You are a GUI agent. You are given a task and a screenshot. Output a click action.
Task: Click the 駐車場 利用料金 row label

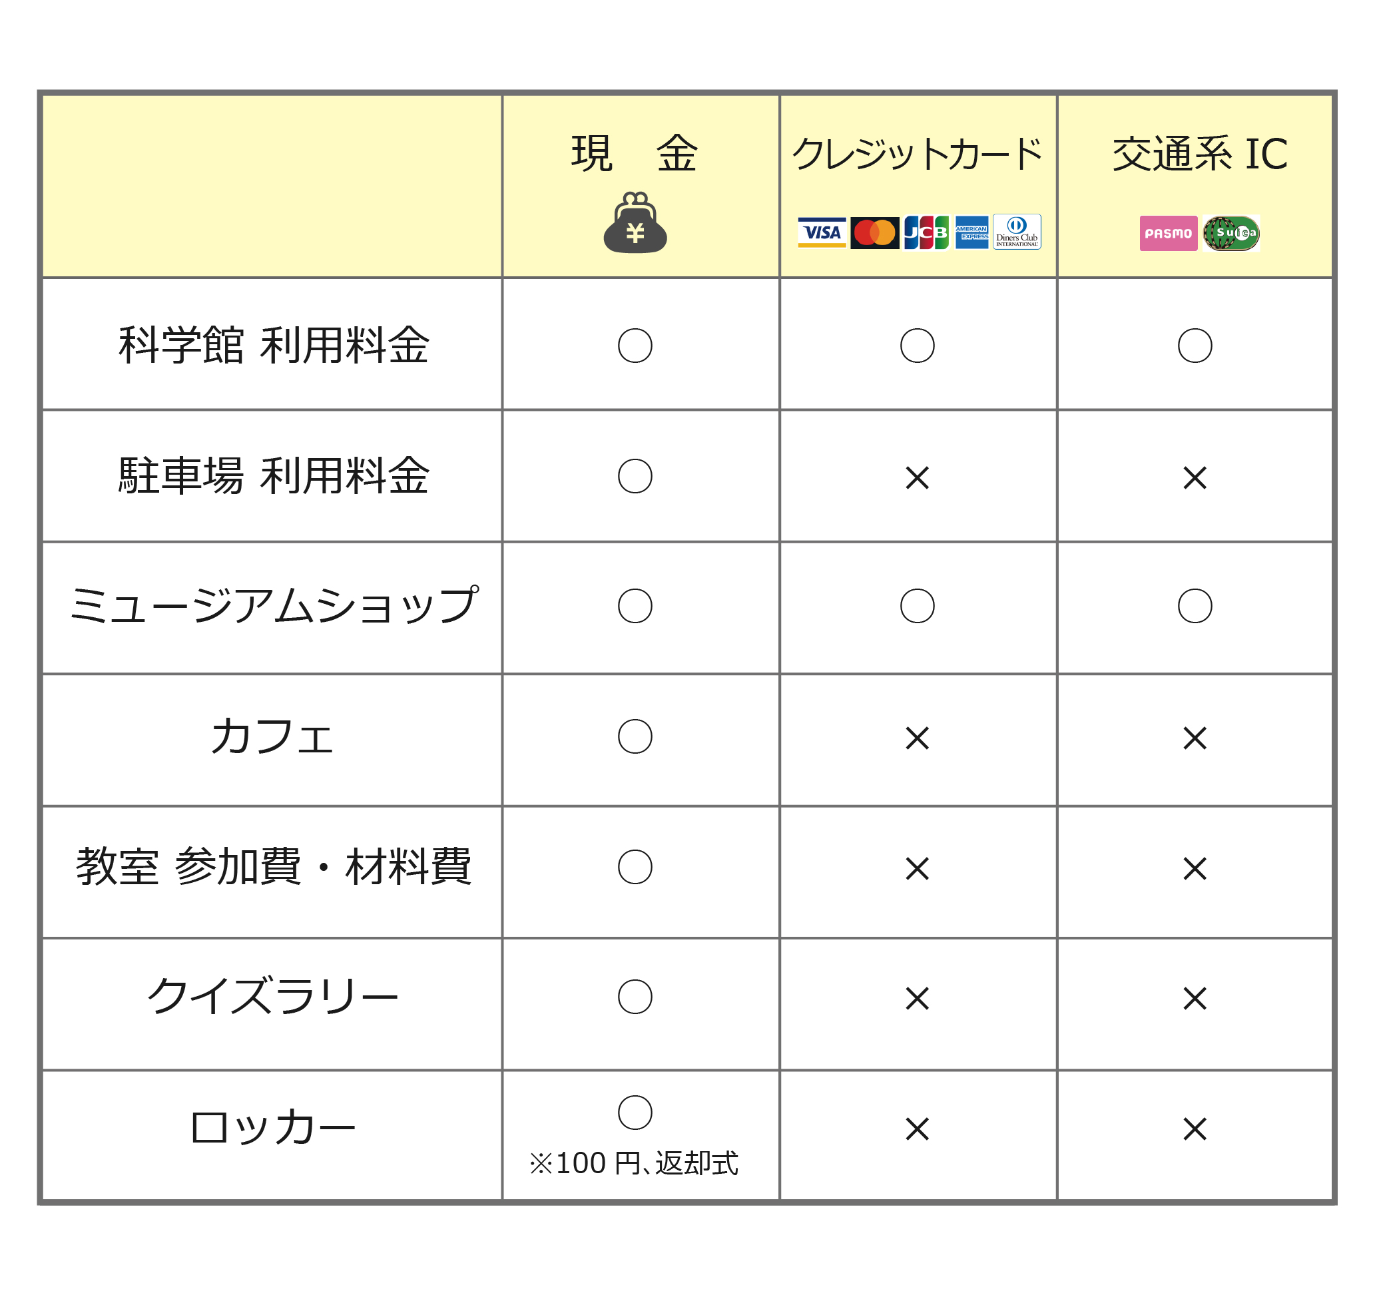[274, 475]
